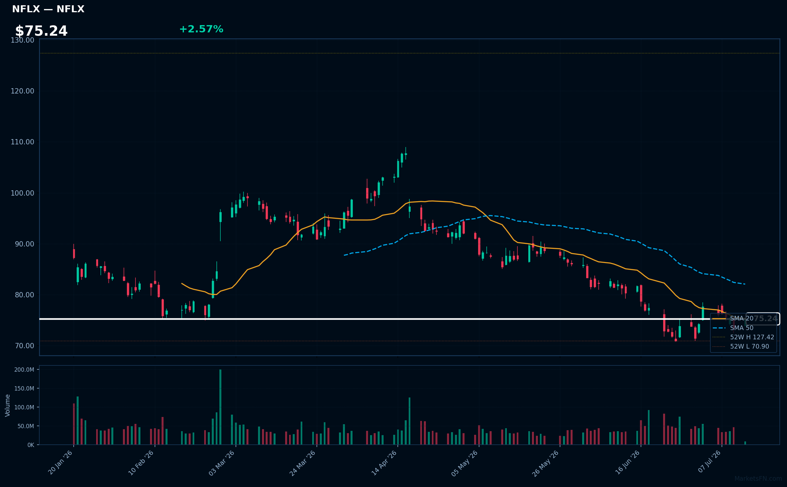Select the SMA 50 legend entry
This screenshot has width=787, height=487.
tap(733, 328)
